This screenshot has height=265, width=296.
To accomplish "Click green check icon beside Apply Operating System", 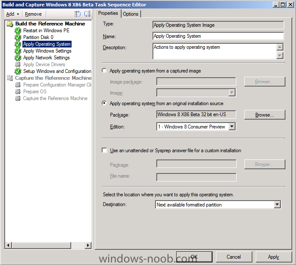I will point(18,44).
